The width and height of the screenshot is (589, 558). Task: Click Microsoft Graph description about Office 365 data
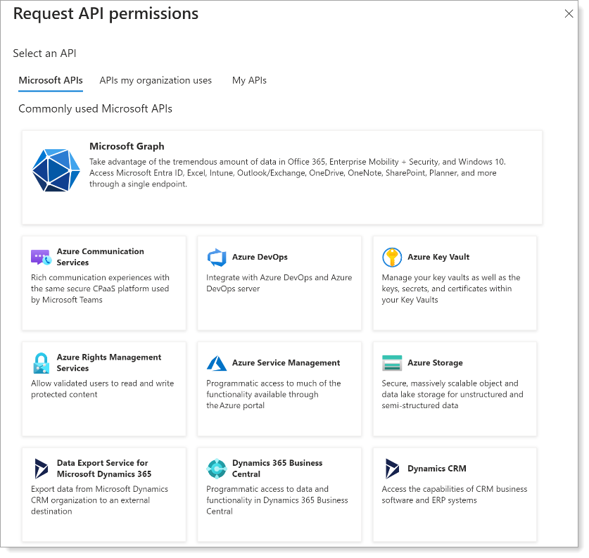pyautogui.click(x=298, y=172)
